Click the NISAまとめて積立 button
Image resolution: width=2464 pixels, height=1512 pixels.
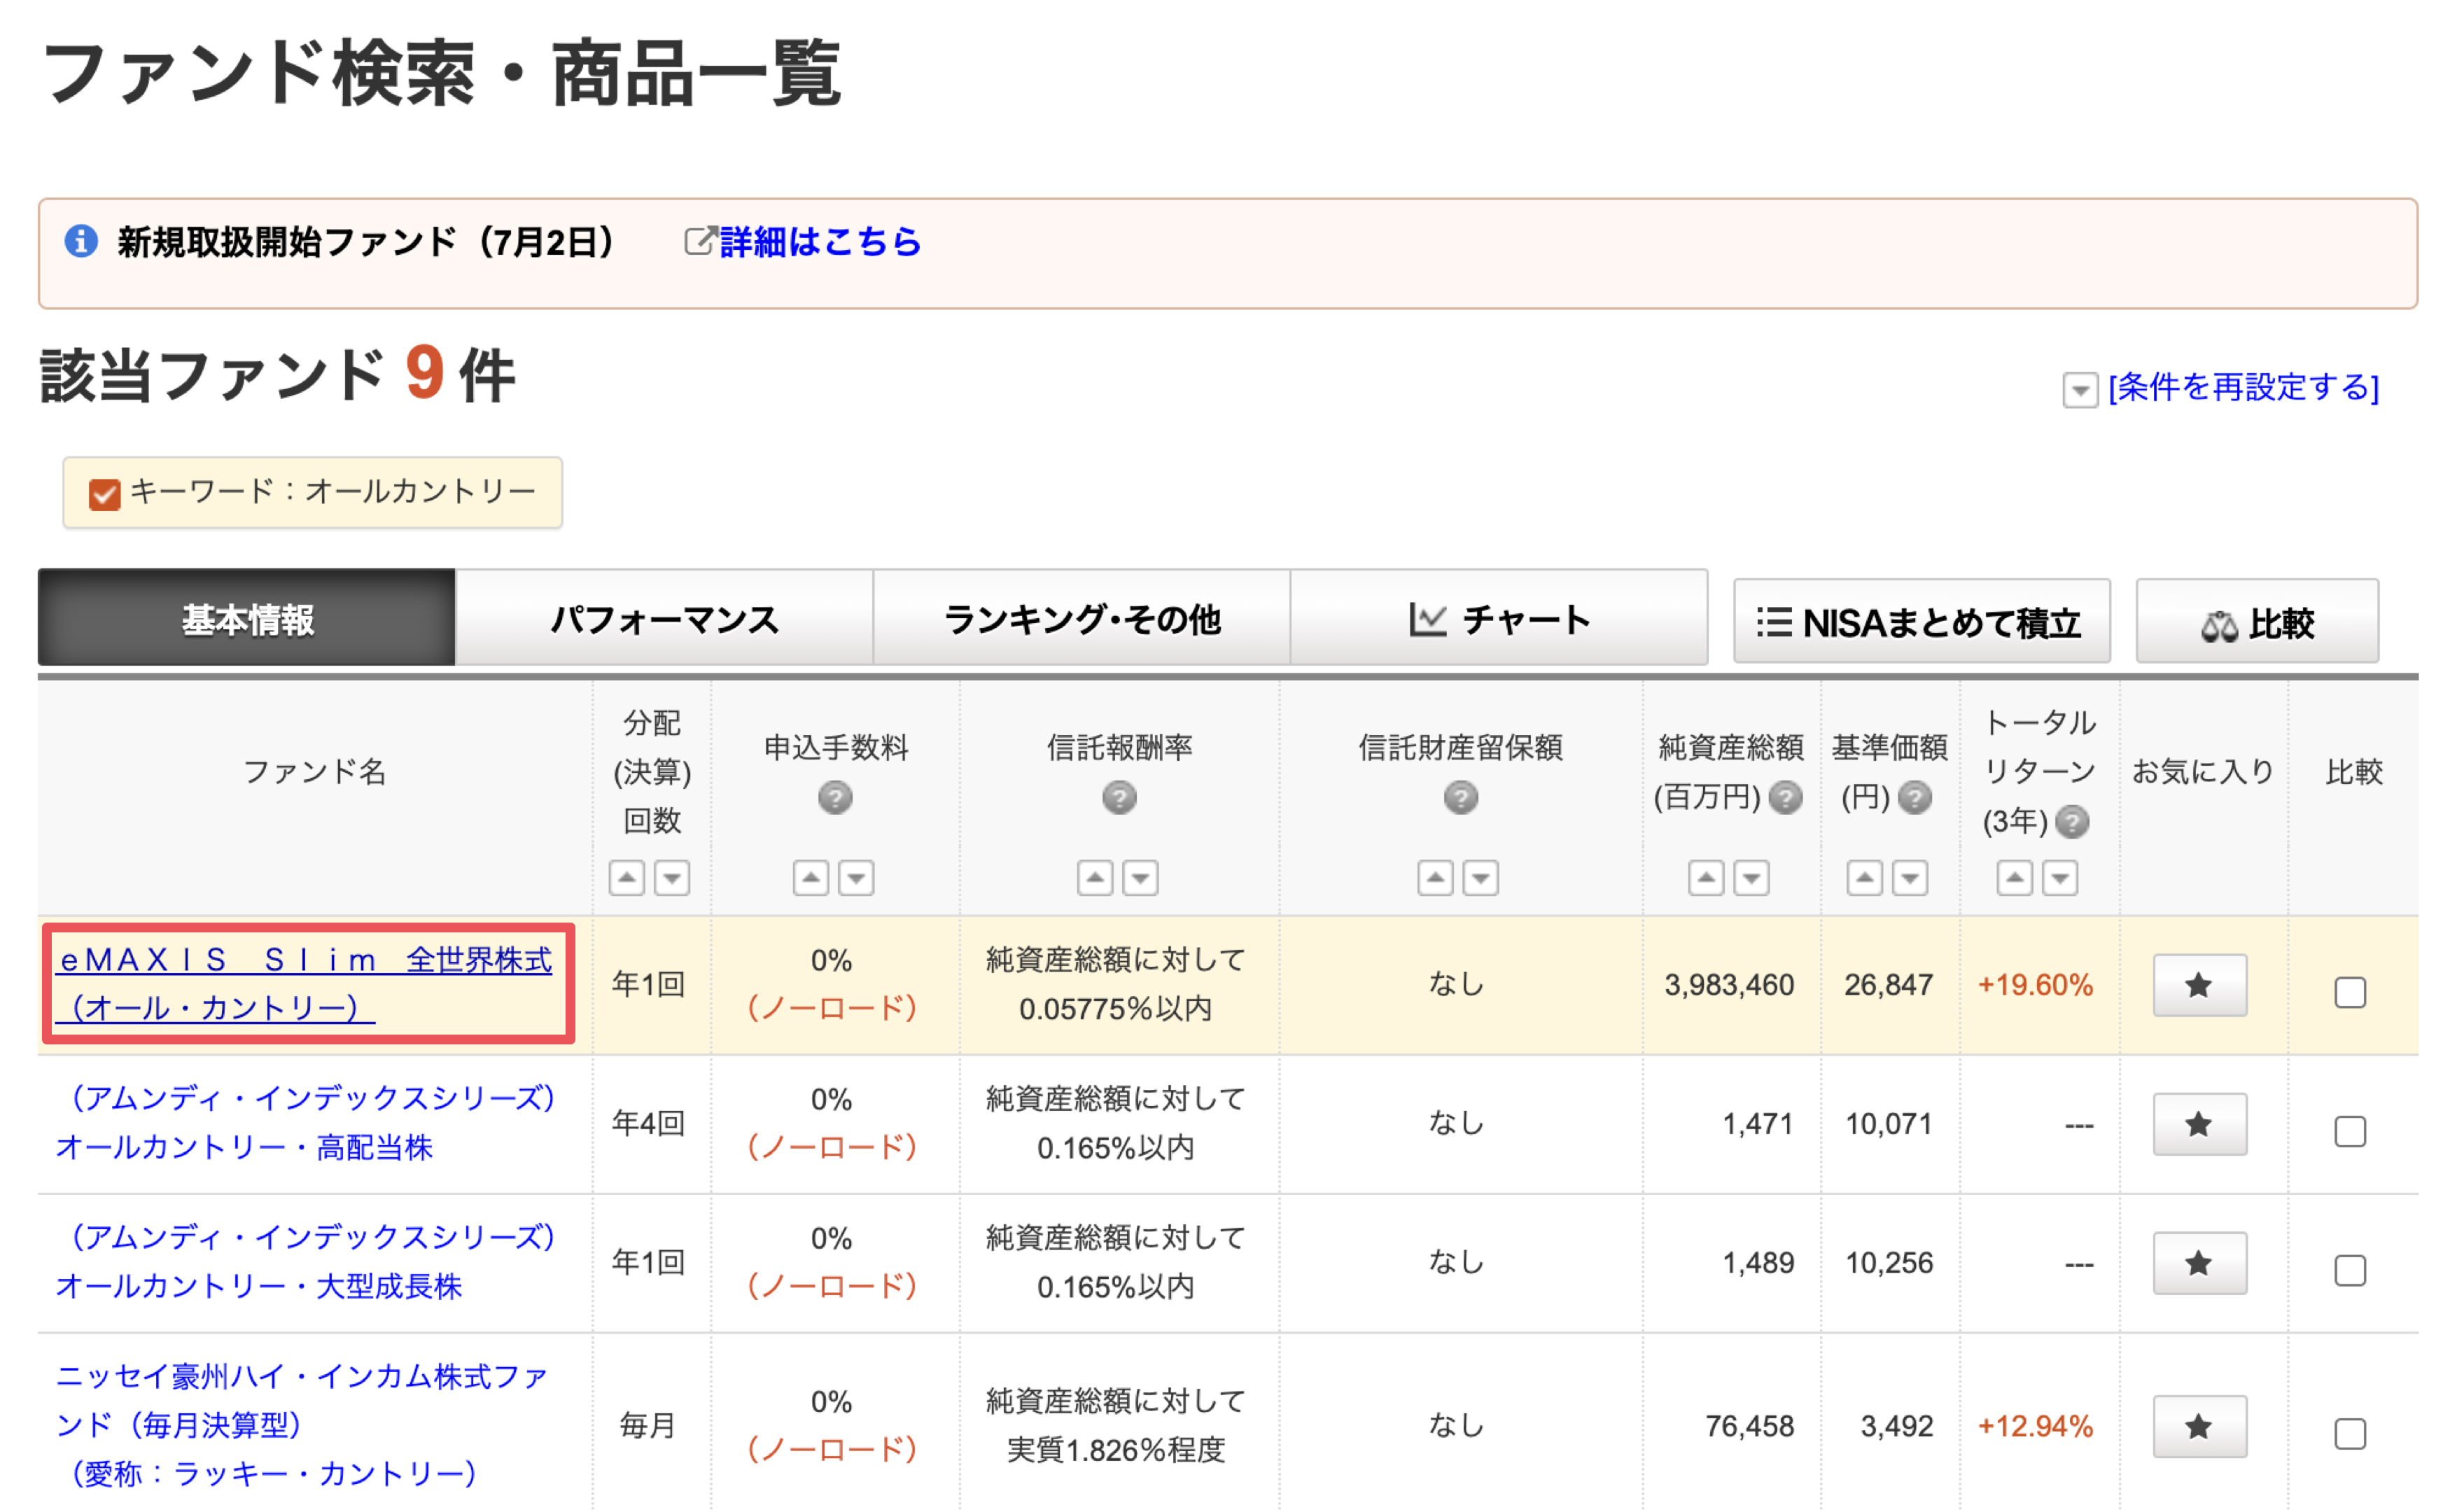pyautogui.click(x=1921, y=621)
